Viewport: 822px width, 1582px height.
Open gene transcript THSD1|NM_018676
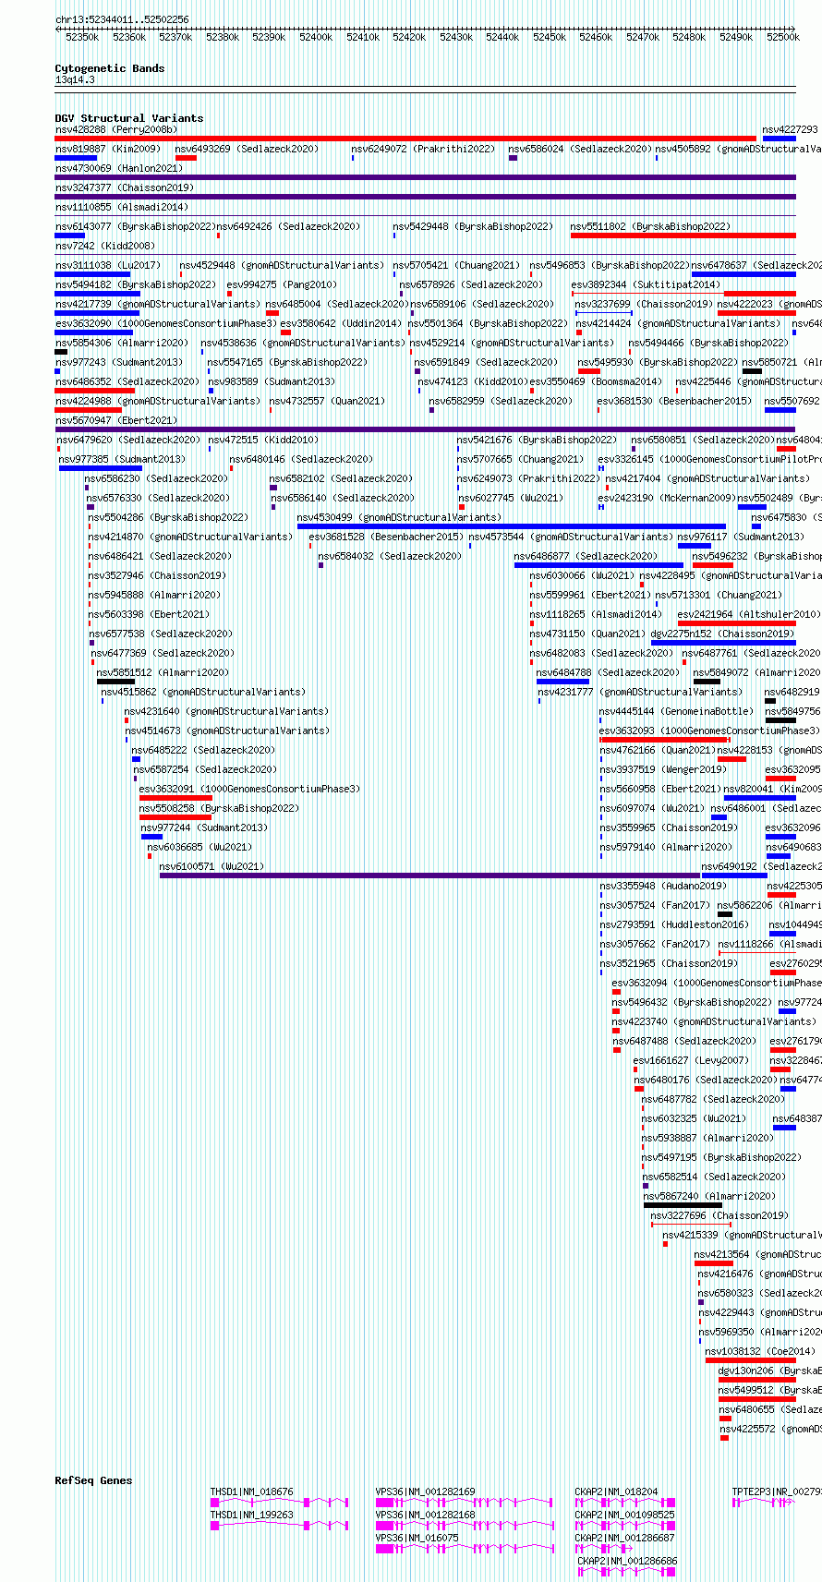pos(251,1491)
